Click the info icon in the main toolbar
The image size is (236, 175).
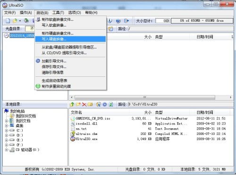click(x=110, y=21)
